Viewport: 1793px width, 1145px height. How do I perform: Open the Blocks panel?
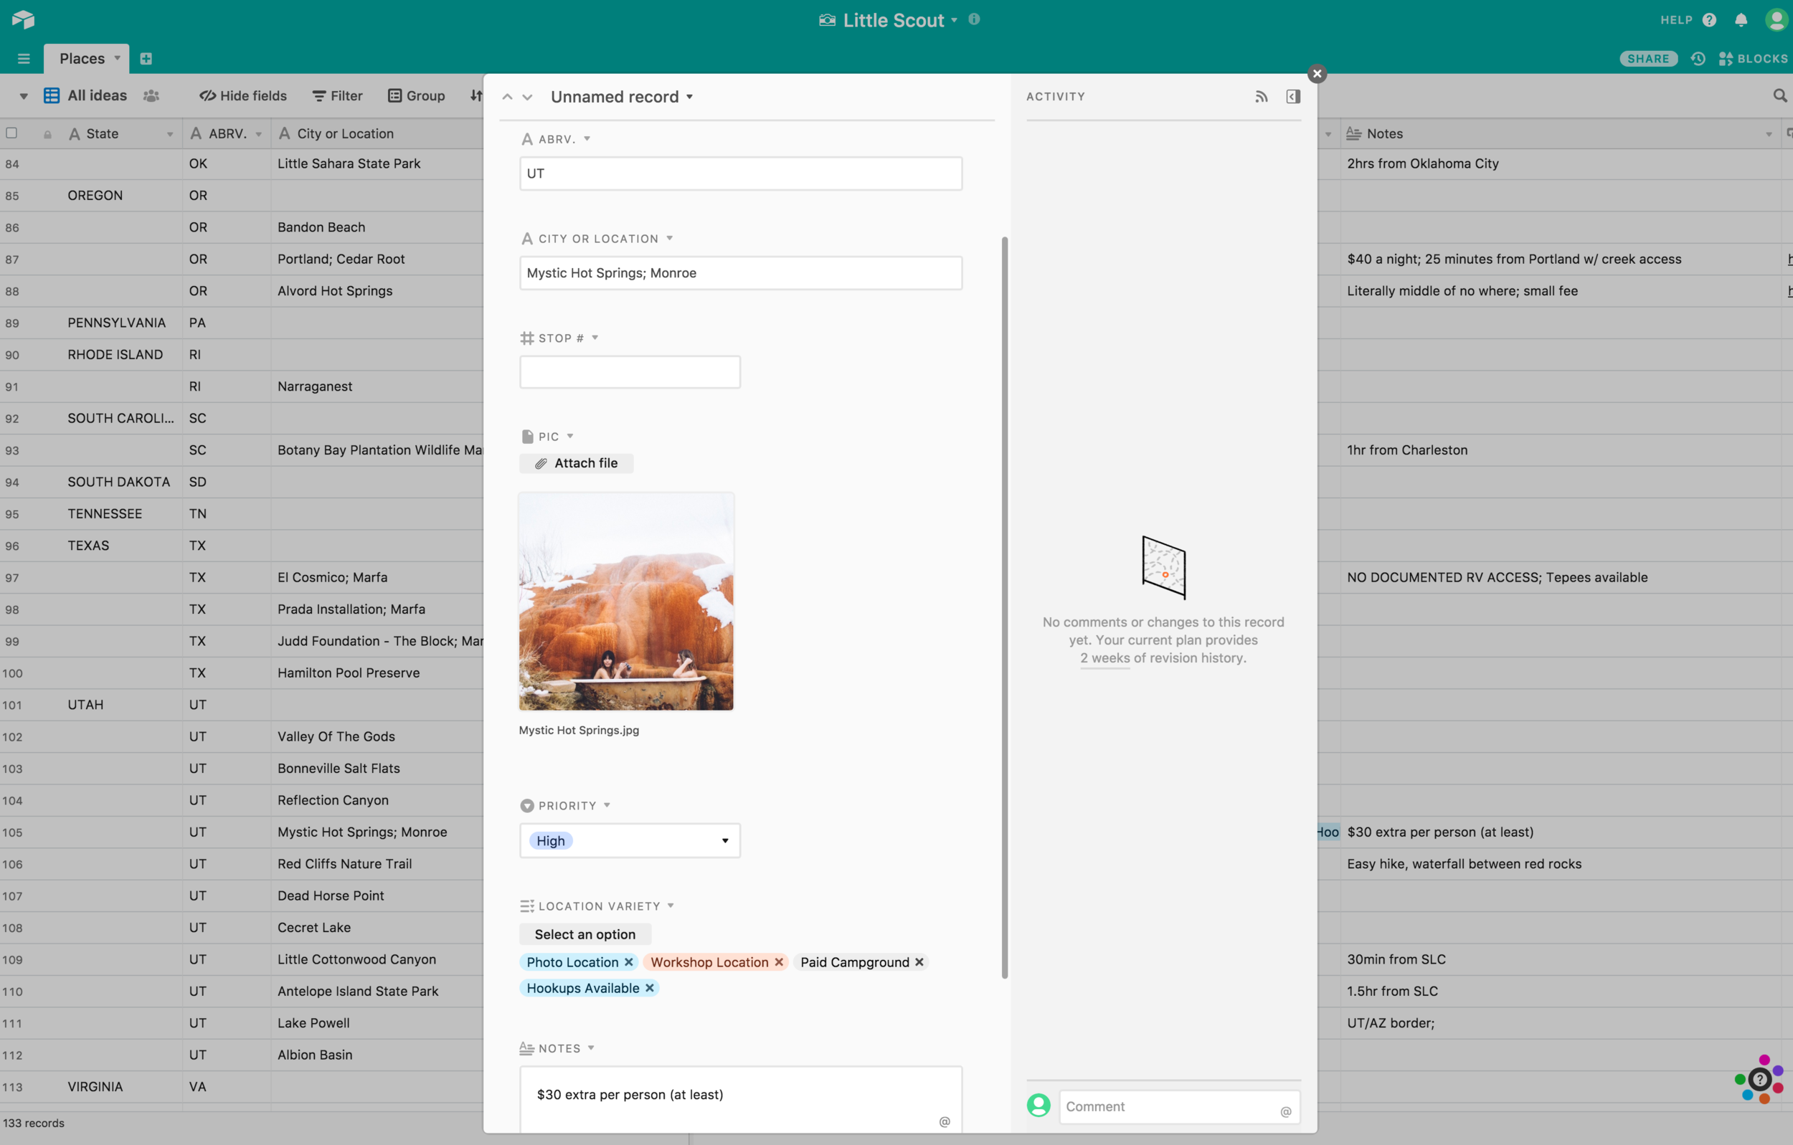[x=1753, y=59]
